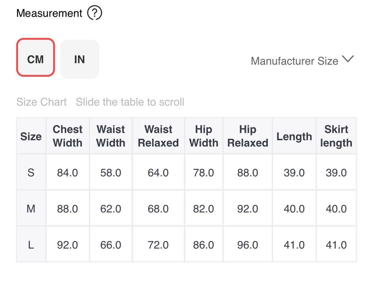This screenshot has height=303, width=373.
Task: Click the Hip Width column header
Action: (x=204, y=136)
